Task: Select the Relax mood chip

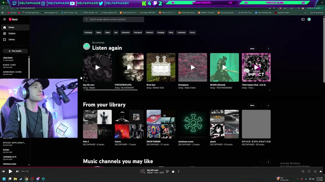Action: tap(107, 32)
